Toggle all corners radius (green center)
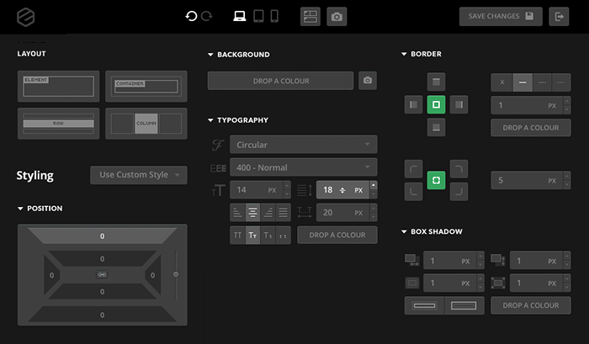Viewport: 589px width, 344px height. pyautogui.click(x=436, y=180)
